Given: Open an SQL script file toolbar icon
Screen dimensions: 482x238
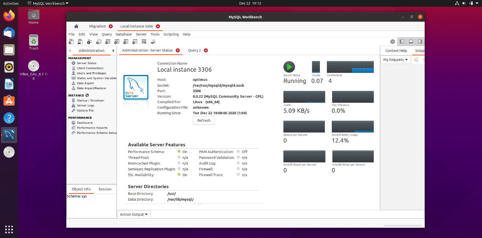Looking at the screenshot, I should [x=80, y=42].
